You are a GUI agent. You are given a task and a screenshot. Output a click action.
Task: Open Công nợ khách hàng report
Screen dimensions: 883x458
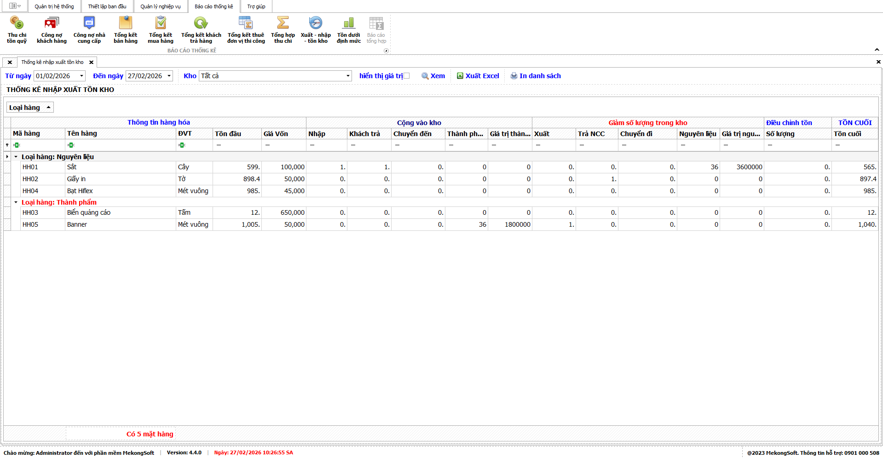pyautogui.click(x=52, y=30)
